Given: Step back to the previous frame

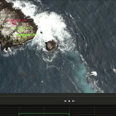Looking at the screenshot, I should [x=65, y=101].
